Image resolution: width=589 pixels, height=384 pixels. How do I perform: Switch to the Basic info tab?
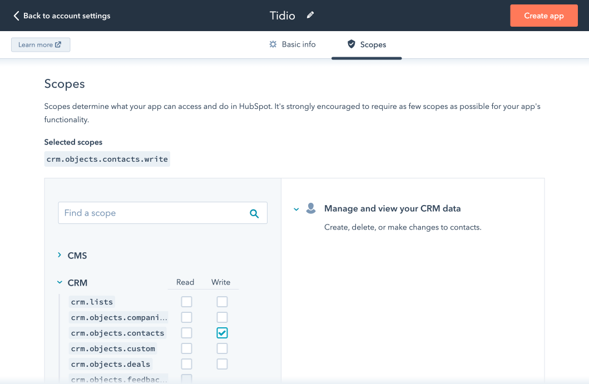point(292,44)
